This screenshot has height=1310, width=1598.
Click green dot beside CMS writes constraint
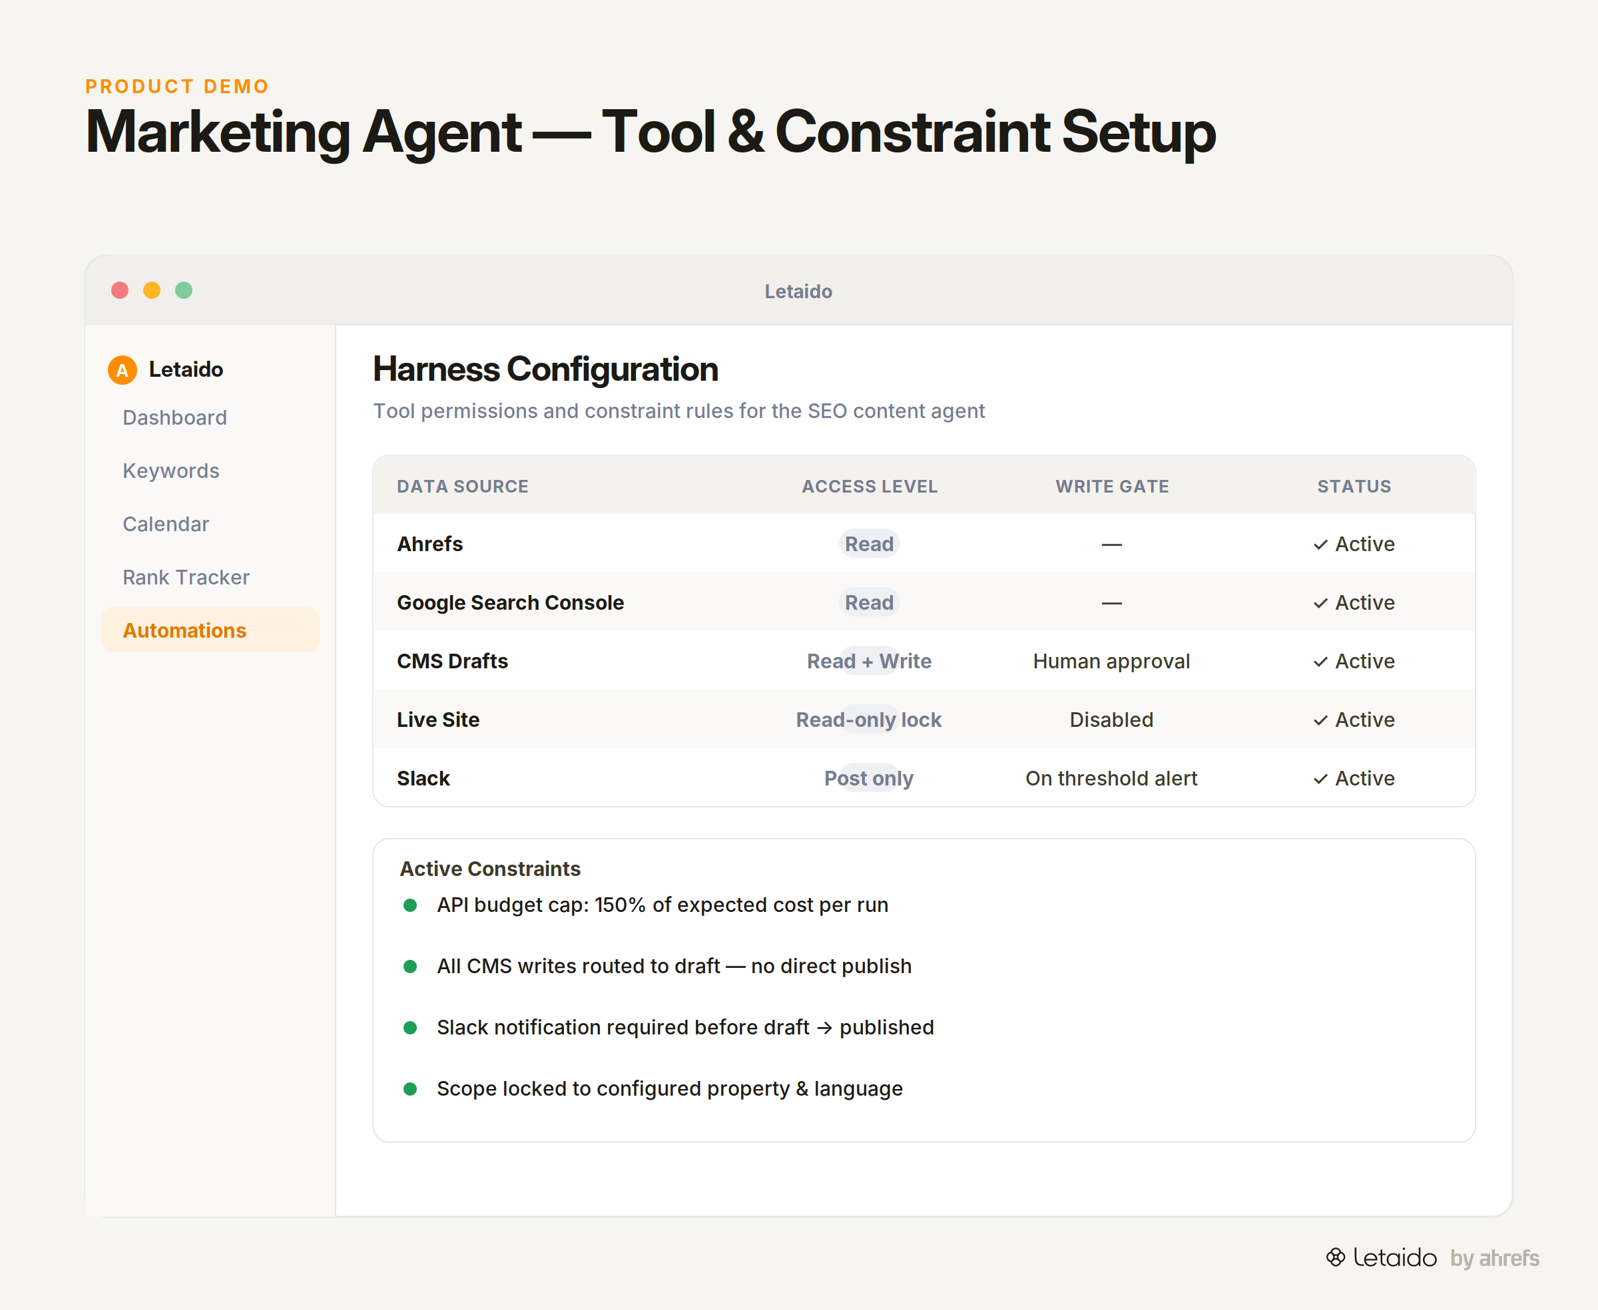[x=411, y=966]
